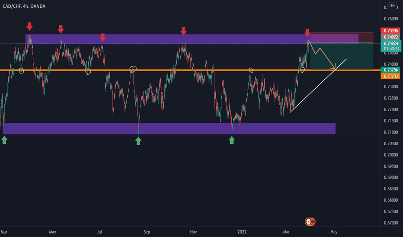Screen dimensions: 403x237
Task: Open the Canada economic event icon
Action: pyautogui.click(x=308, y=221)
